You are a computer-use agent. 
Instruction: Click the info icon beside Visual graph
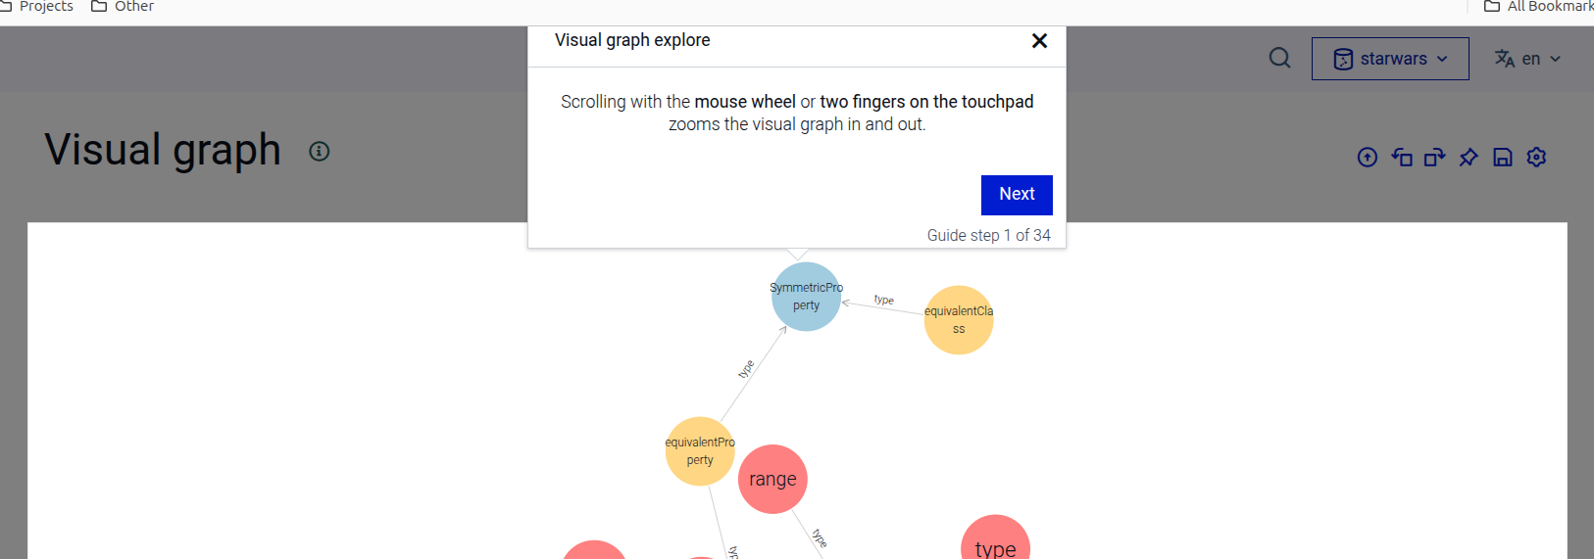tap(320, 151)
